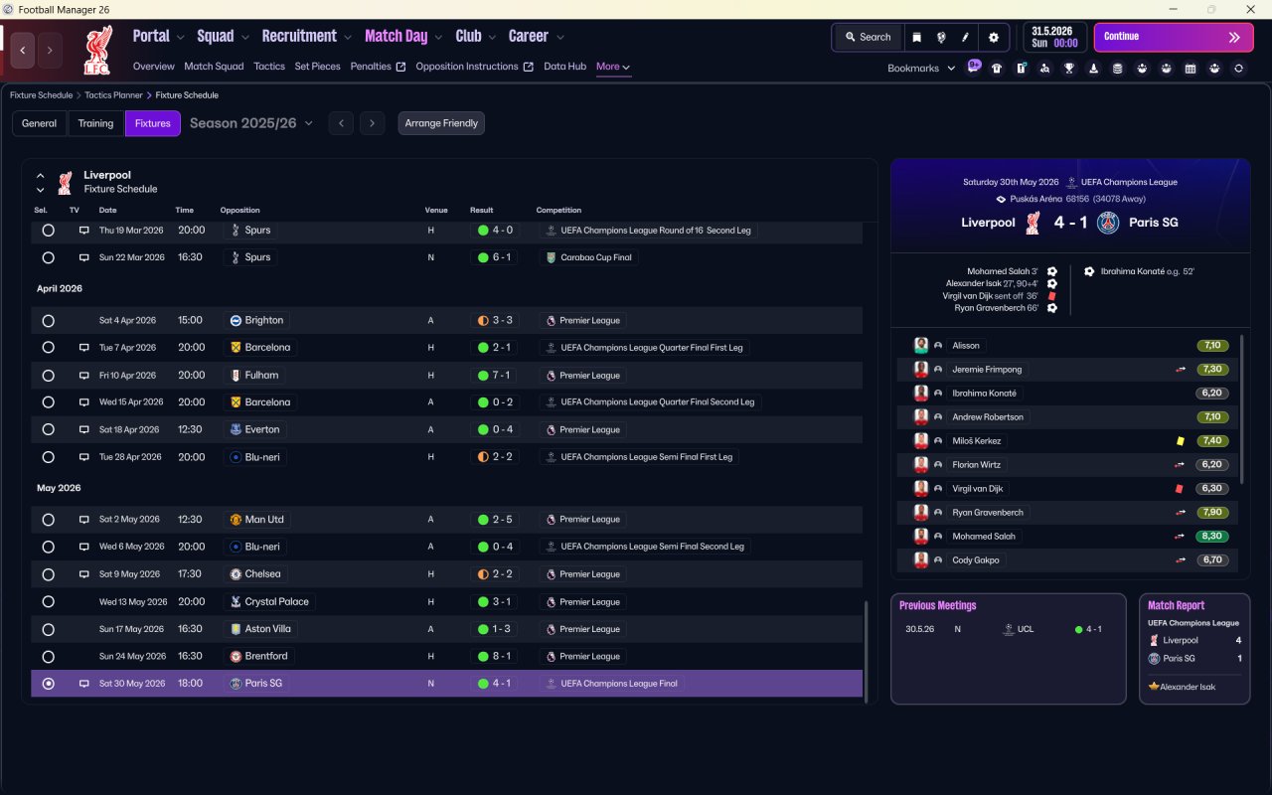Click the circular refresh arrows shortcut icon
This screenshot has height=795, width=1272.
point(1238,69)
